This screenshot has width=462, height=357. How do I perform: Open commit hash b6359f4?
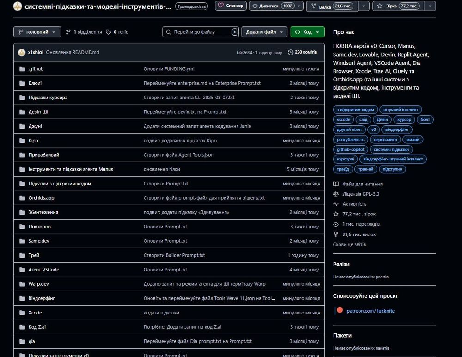[x=244, y=53]
